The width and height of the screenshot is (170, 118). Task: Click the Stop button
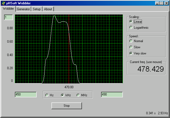(67, 106)
